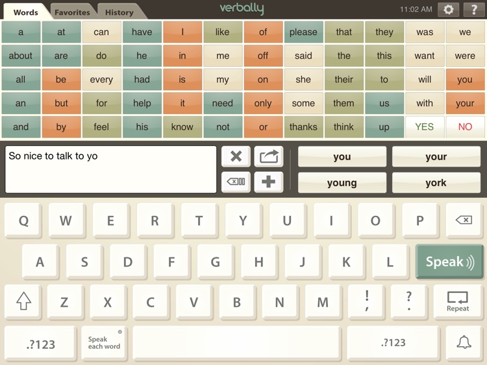Open left .?123 symbols keyboard
Screen dimensions: 487x365
pyautogui.click(x=41, y=344)
